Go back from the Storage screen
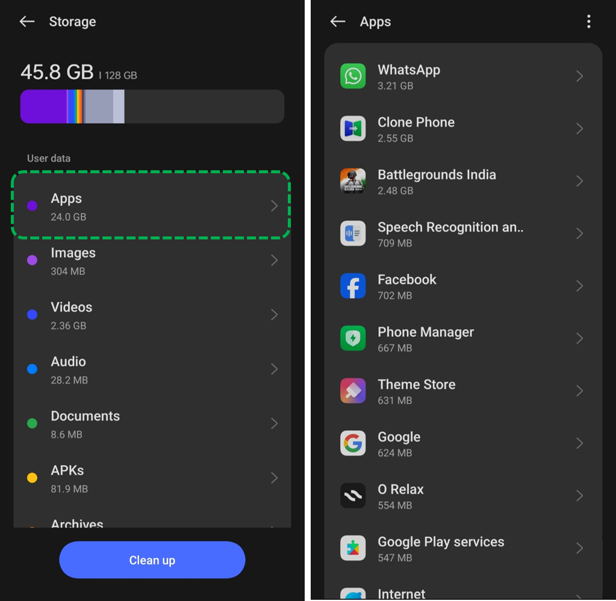The image size is (616, 601). (x=27, y=22)
